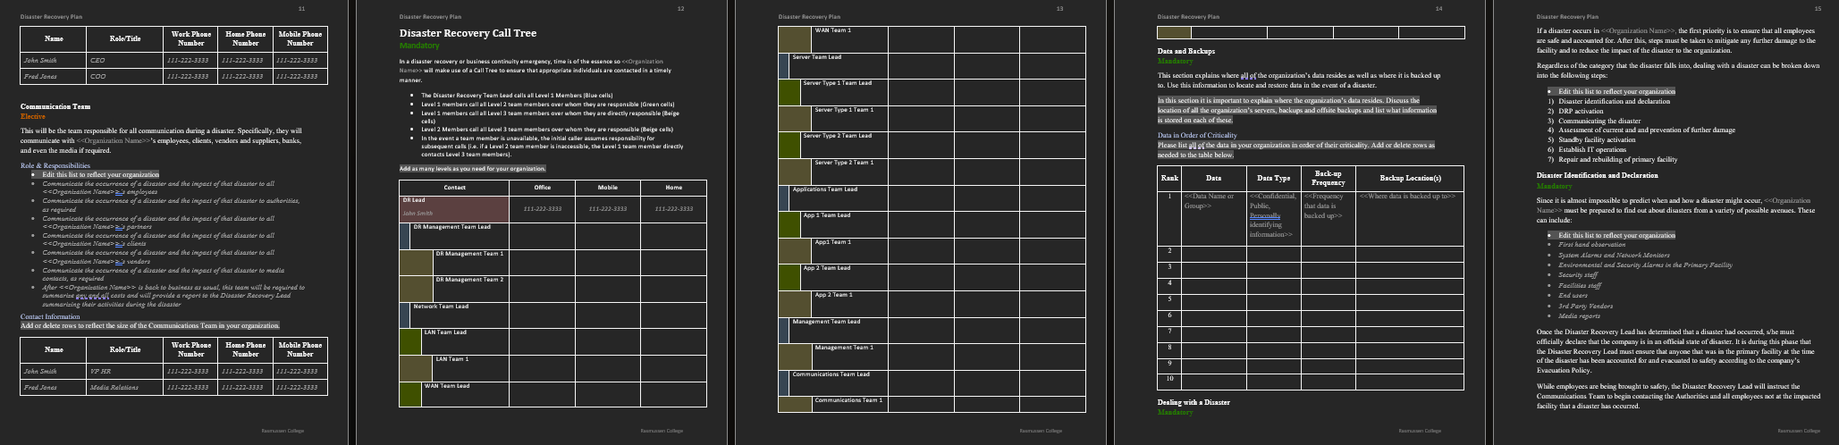This screenshot has height=445, width=1839.
Task: Click the 'Data in Order of Criticality' subheading
Action: click(1197, 135)
